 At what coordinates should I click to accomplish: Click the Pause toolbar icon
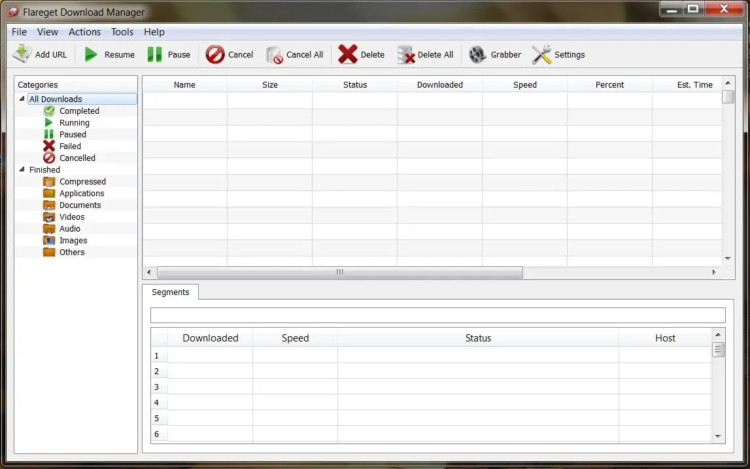coord(154,54)
